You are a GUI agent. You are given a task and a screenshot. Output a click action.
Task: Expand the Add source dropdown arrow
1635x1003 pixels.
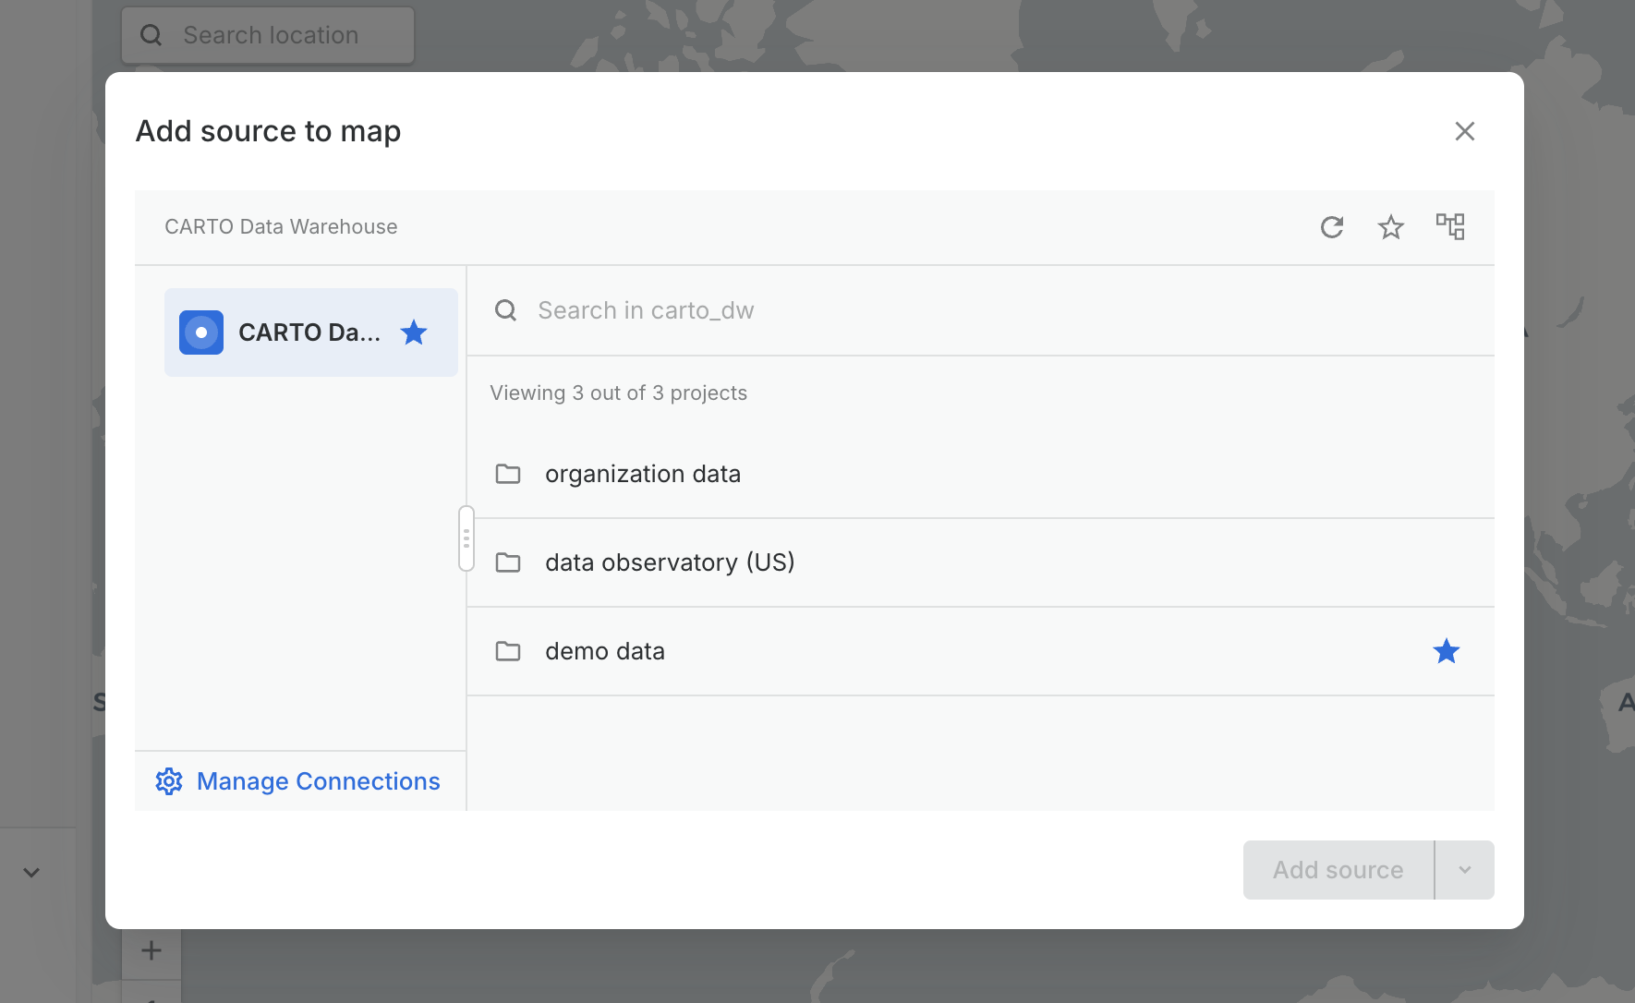pos(1464,870)
